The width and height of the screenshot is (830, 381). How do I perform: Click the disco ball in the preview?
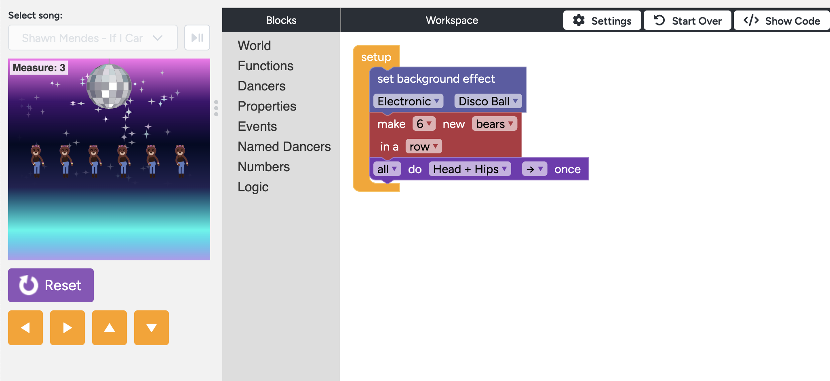point(109,86)
